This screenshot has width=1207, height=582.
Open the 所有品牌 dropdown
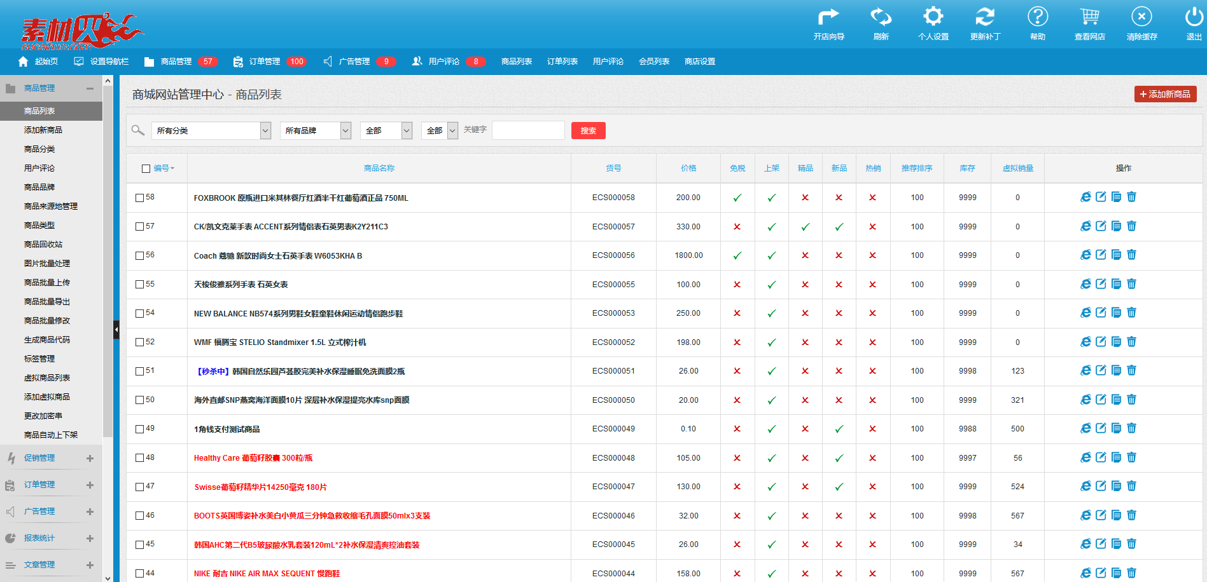click(x=316, y=130)
